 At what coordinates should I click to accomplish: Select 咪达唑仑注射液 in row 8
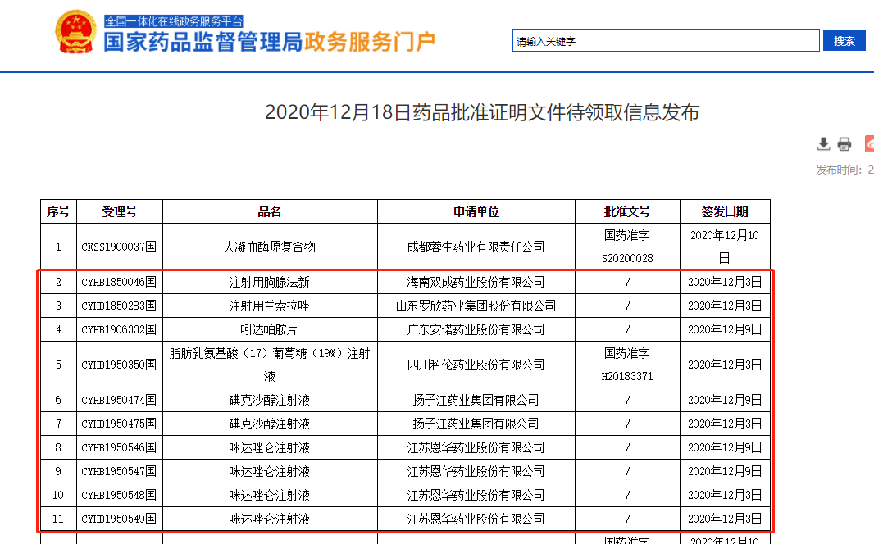coord(270,447)
